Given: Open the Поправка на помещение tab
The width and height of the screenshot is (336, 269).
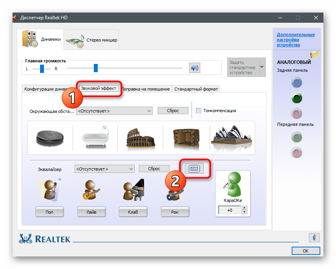Looking at the screenshot, I should (146, 89).
